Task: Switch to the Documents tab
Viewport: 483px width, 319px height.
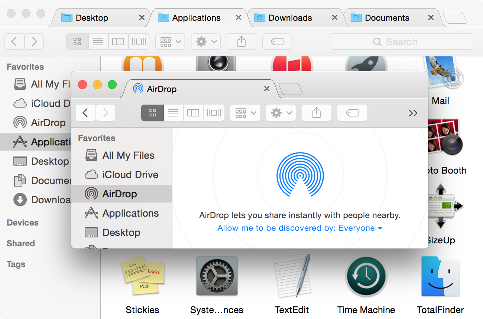Action: tap(386, 18)
